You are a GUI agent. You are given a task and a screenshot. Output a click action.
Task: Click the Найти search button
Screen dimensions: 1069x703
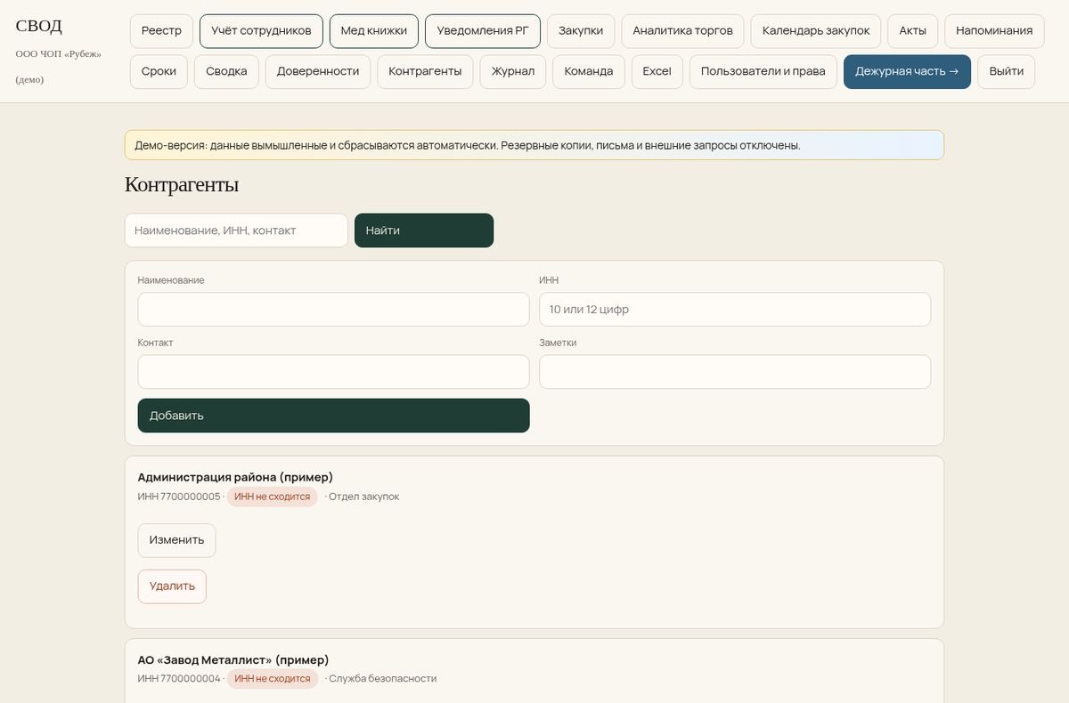(x=424, y=230)
